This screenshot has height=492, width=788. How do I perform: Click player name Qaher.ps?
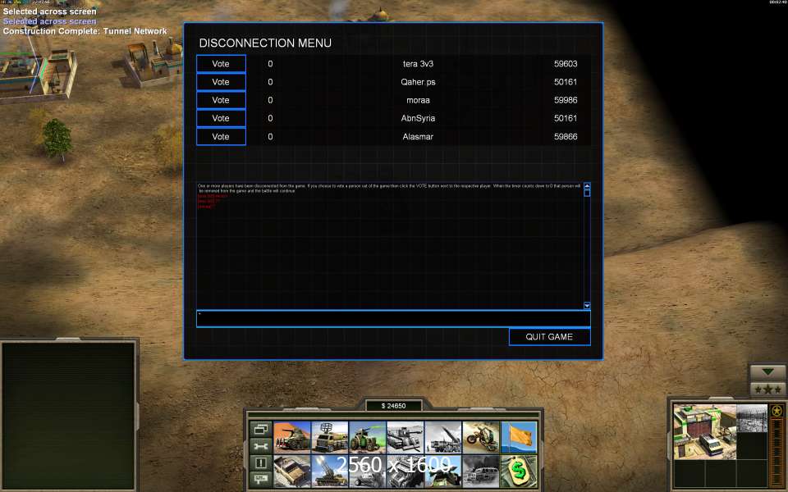pos(418,82)
